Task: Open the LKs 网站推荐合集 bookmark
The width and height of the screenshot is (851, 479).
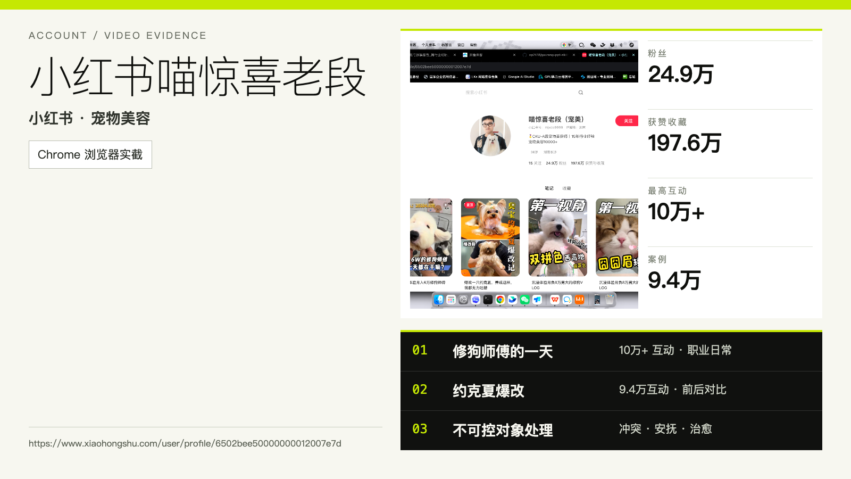Action: [482, 77]
